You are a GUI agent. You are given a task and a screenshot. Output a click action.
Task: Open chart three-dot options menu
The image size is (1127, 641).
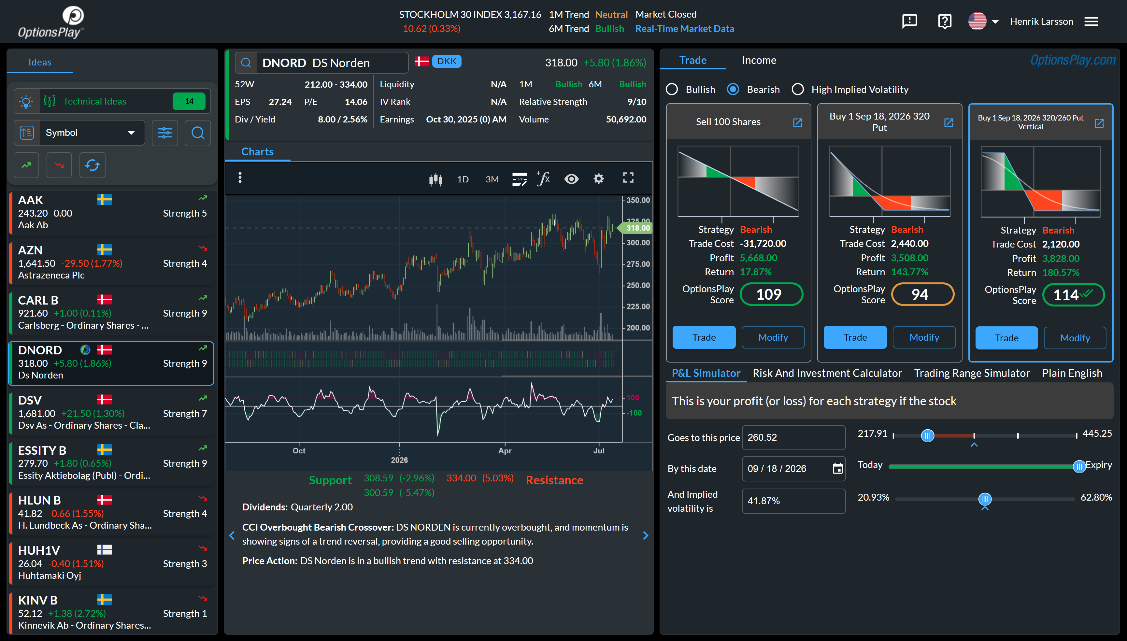[x=239, y=178]
